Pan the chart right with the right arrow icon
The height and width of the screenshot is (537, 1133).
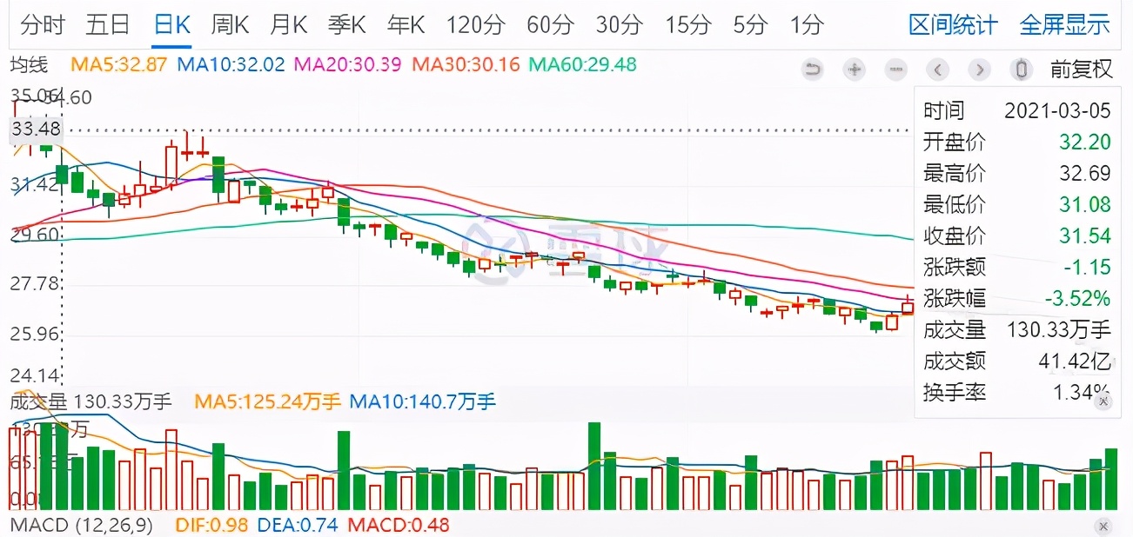click(x=979, y=70)
